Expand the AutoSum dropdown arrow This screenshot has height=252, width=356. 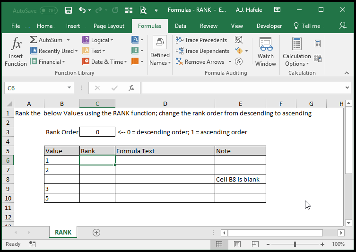pos(68,40)
